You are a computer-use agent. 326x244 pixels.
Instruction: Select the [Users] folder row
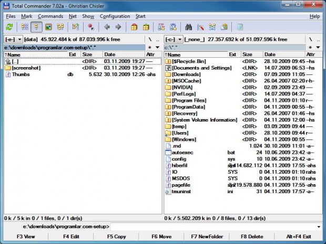(243, 133)
